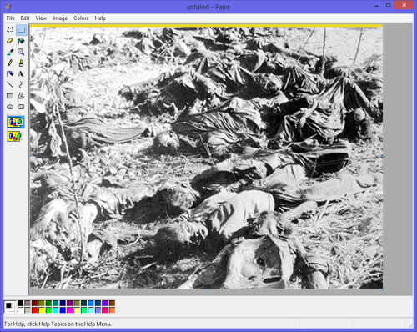Select the bright red swatch
This screenshot has width=417, height=332.
(x=34, y=310)
